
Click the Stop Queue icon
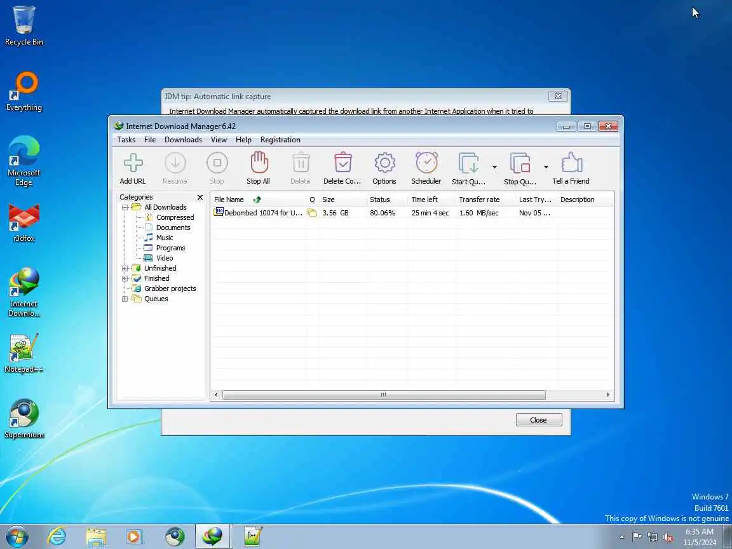(x=520, y=163)
